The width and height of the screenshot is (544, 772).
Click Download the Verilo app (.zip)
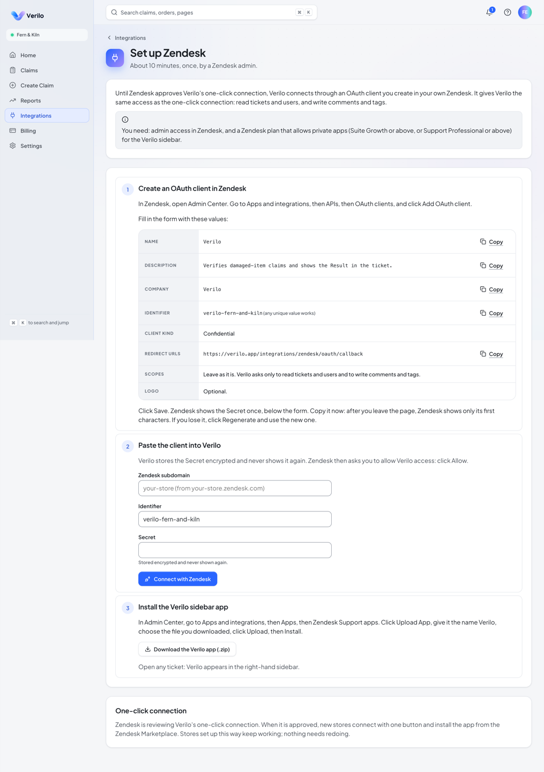(x=187, y=649)
